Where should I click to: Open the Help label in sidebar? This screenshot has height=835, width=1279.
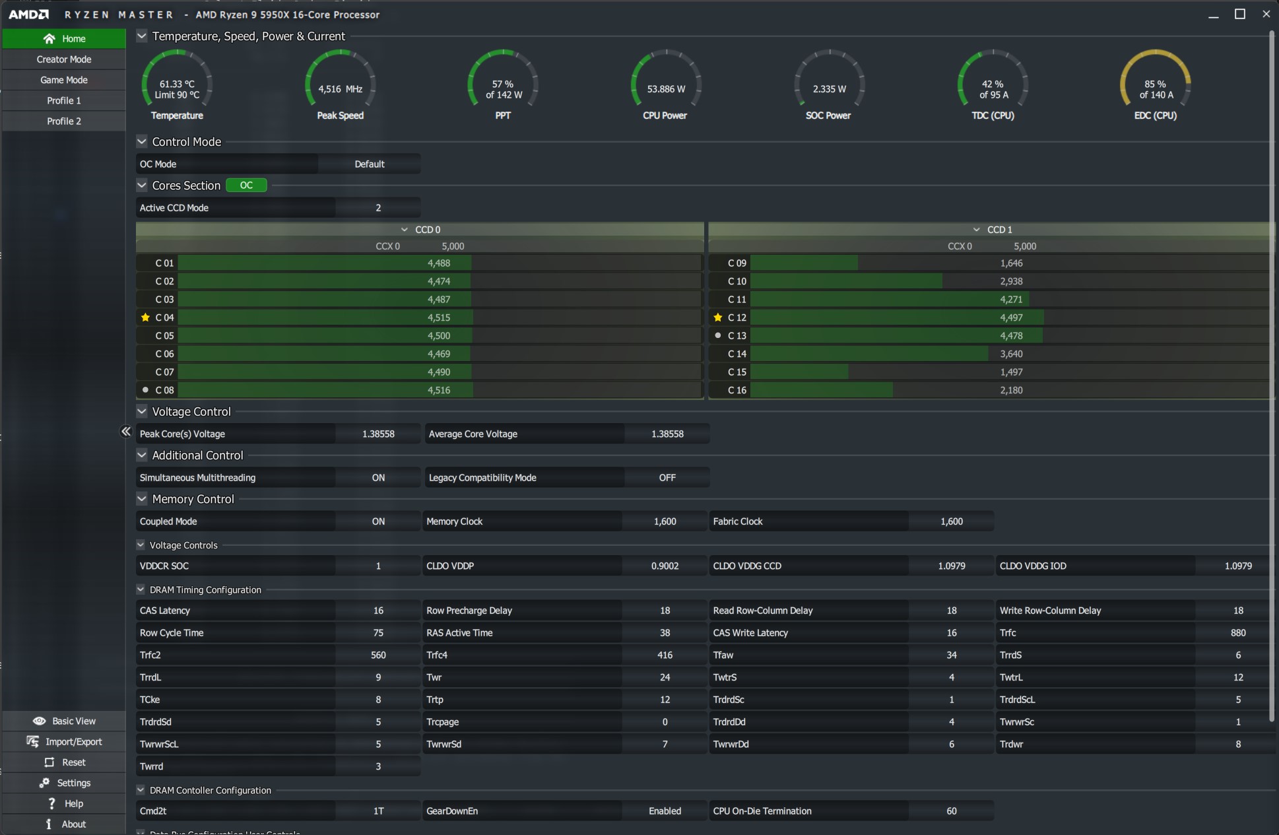74,803
